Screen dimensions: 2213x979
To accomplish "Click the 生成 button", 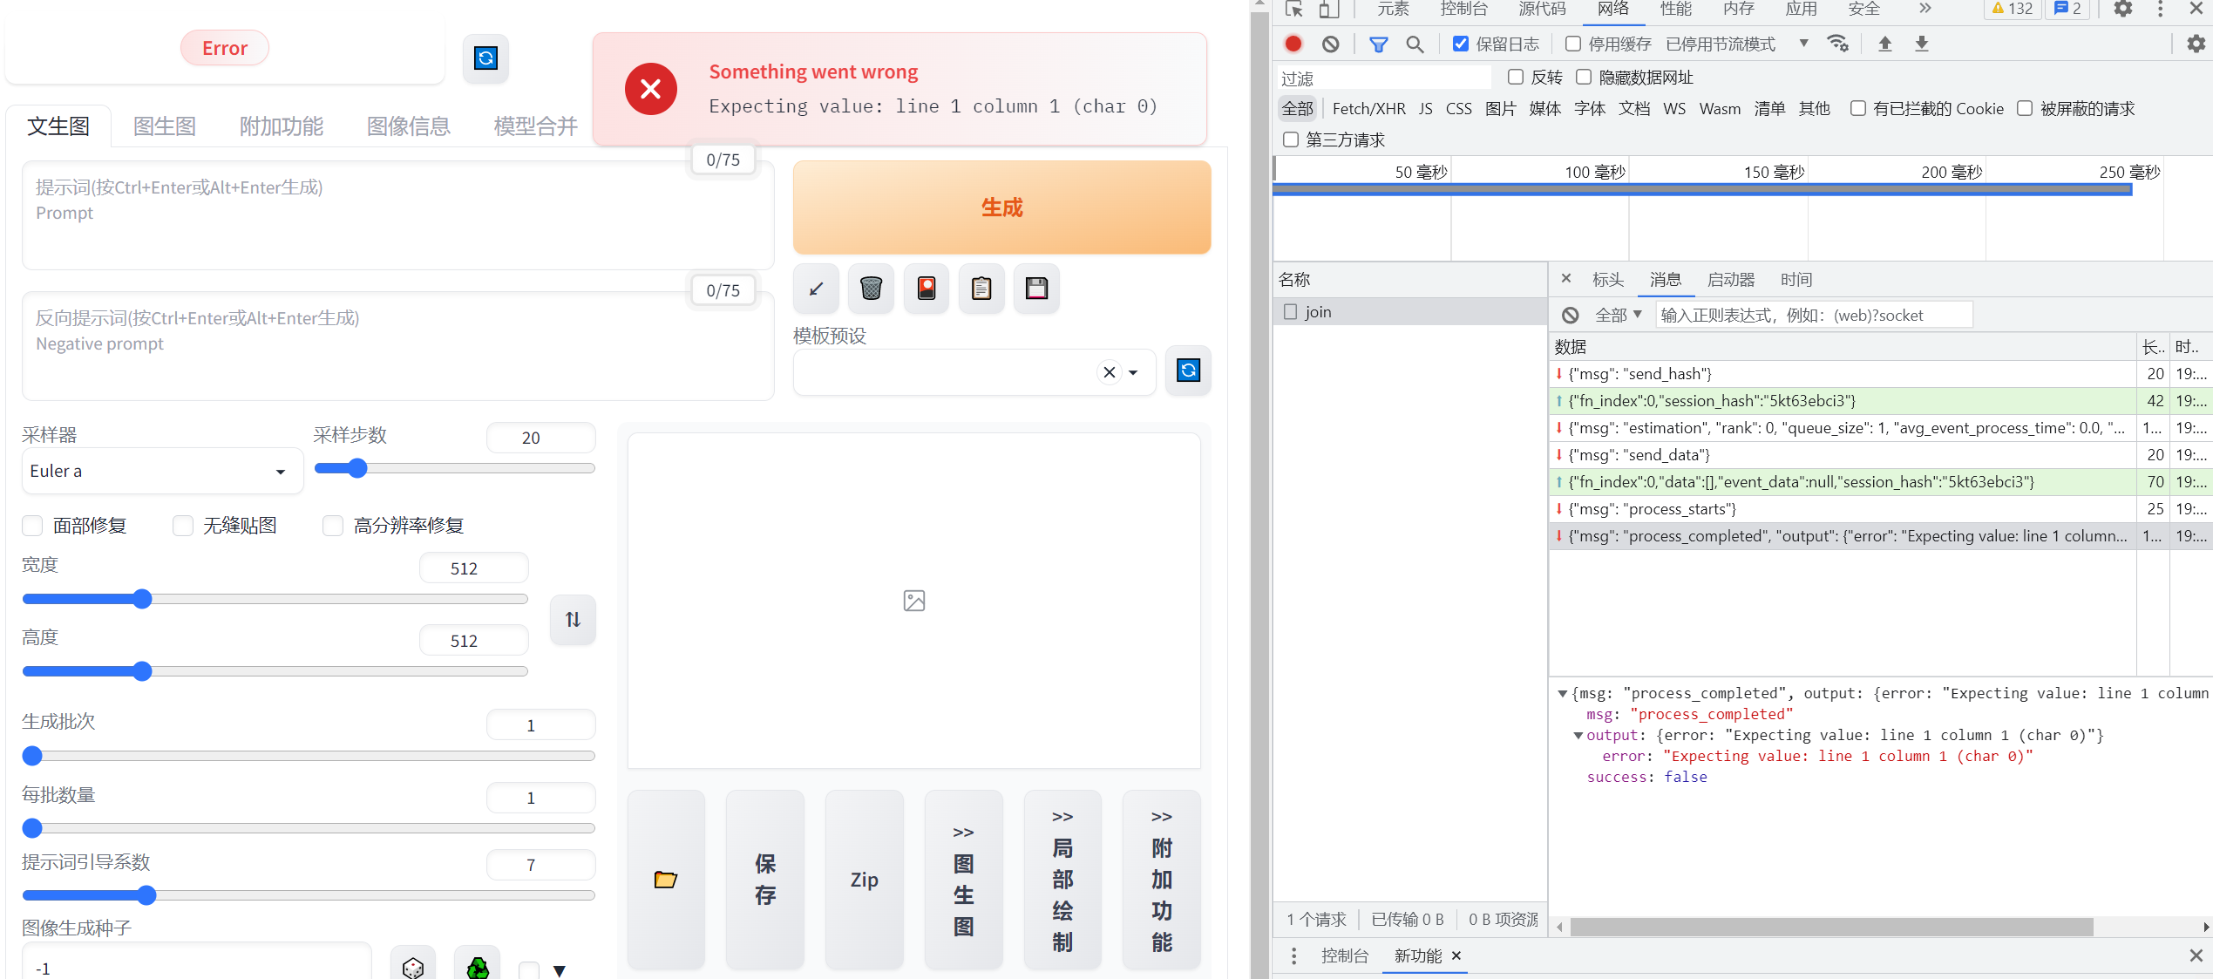I will (x=1001, y=207).
